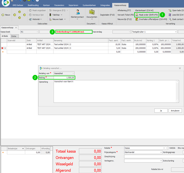
Task: Click quantity cell 5,00
Action: click(114, 48)
